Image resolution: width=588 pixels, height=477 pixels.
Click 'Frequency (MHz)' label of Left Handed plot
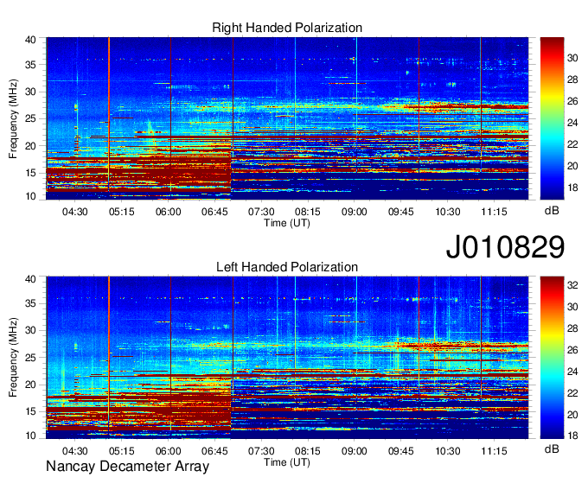(13, 358)
